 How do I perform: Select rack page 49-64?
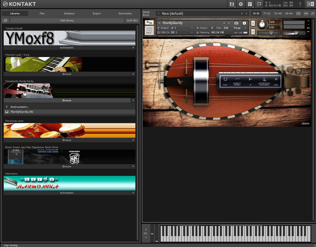pos(289,14)
